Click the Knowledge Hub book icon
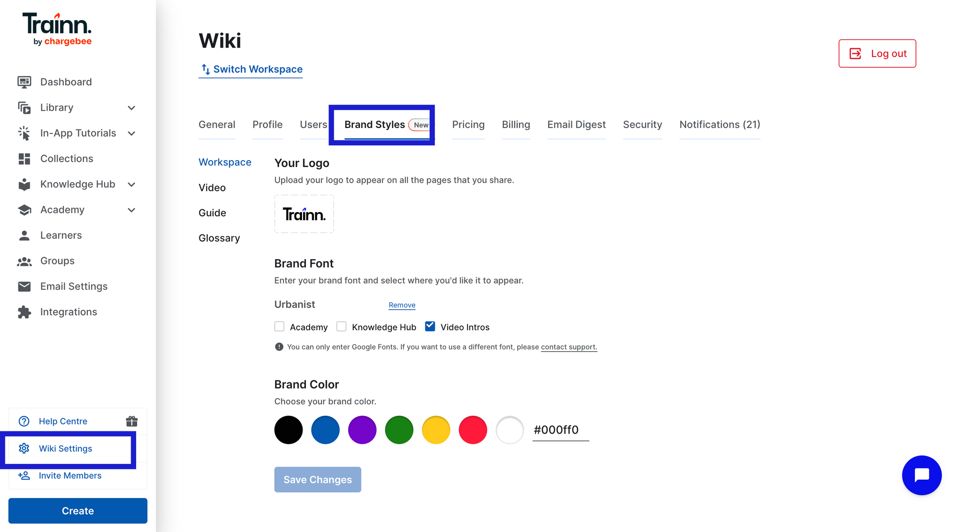The image size is (959, 532). (24, 184)
